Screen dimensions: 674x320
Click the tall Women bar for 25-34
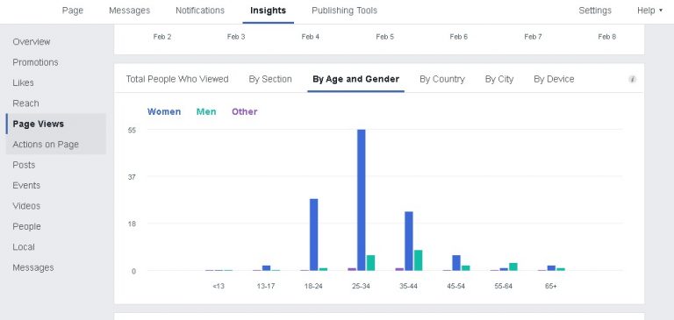[x=361, y=200]
